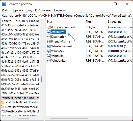Click the string icon beside (По умолчанию)

point(49,27)
